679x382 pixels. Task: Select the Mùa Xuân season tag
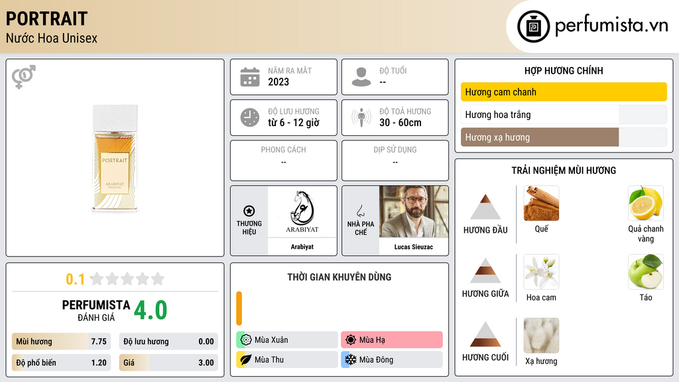(x=287, y=340)
